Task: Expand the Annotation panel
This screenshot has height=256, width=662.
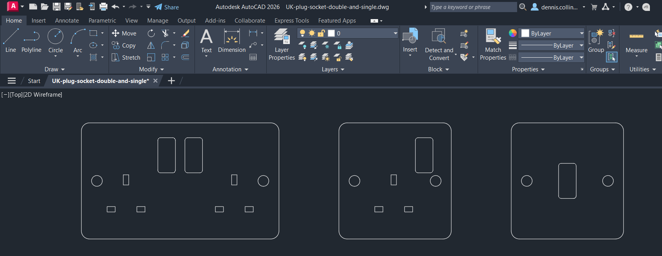Action: coord(230,69)
